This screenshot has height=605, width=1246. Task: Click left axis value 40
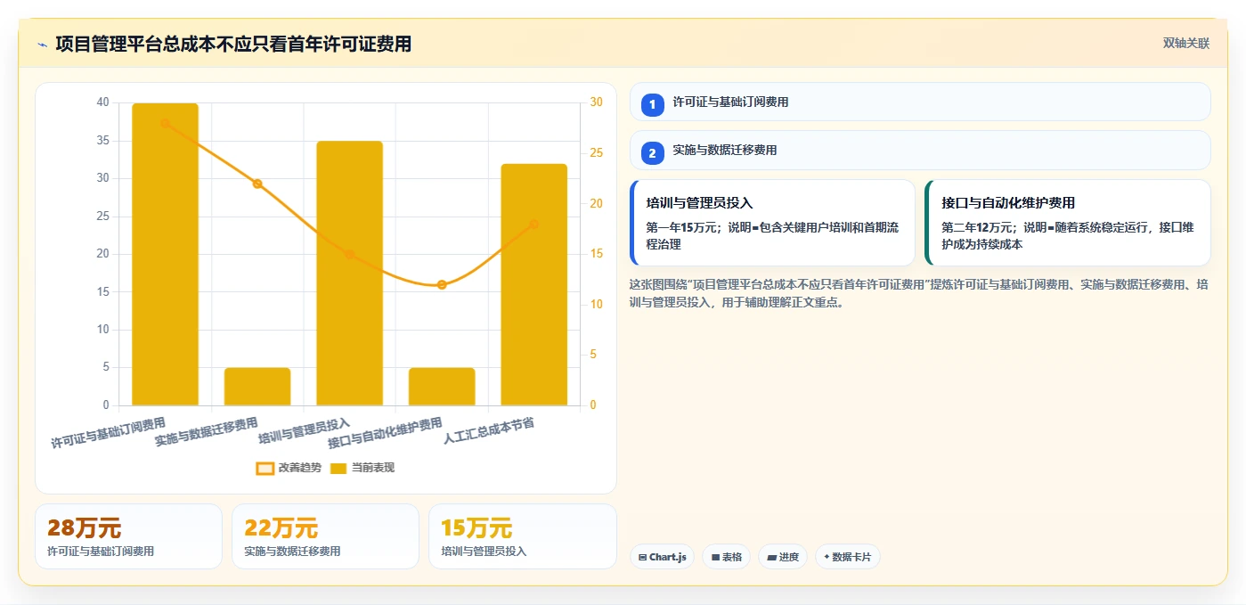point(102,102)
